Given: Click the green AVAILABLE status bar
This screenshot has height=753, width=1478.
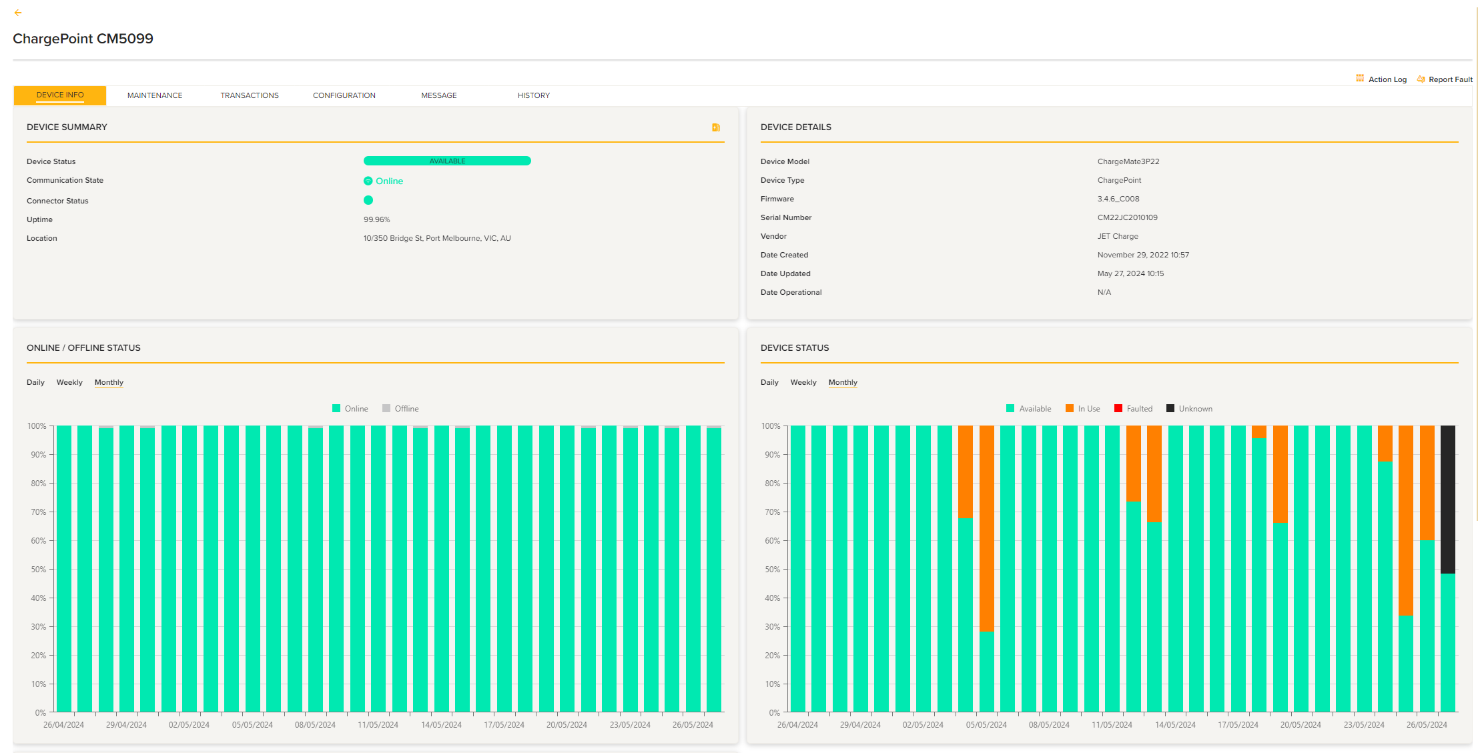Looking at the screenshot, I should click(447, 161).
